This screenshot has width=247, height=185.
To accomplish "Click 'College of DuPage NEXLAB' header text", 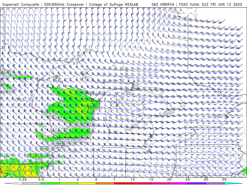I will pos(113,4).
